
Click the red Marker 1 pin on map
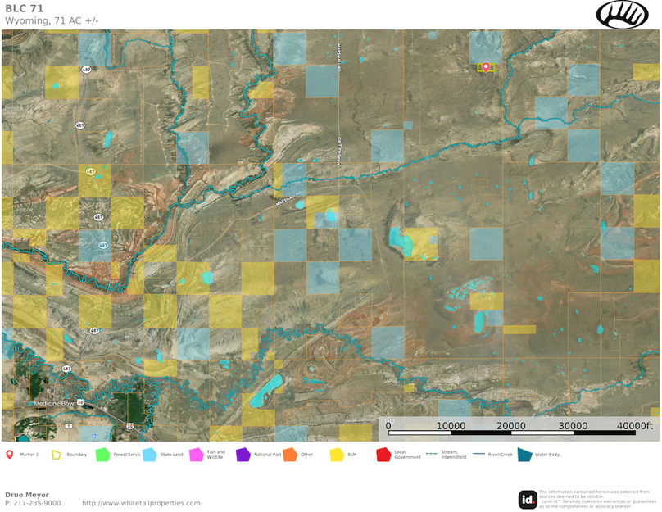(485, 66)
